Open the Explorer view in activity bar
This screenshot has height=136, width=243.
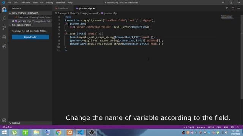pos(4,9)
